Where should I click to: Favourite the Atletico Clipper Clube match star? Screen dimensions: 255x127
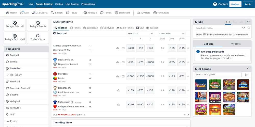coord(188,48)
